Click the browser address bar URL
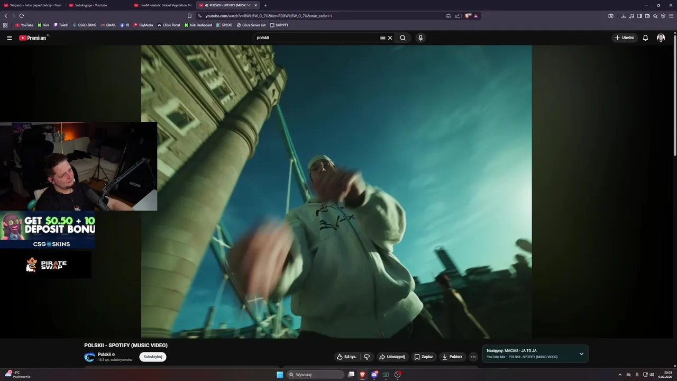Image resolution: width=677 pixels, height=381 pixels. [269, 16]
